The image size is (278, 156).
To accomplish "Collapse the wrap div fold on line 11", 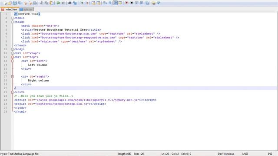I will [x=13, y=53].
